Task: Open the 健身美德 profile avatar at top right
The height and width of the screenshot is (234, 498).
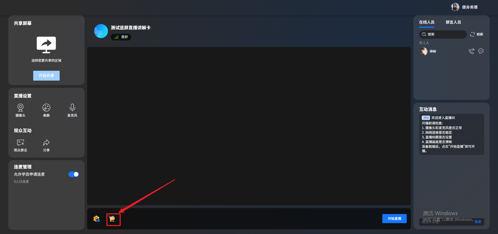Action: pyautogui.click(x=455, y=7)
